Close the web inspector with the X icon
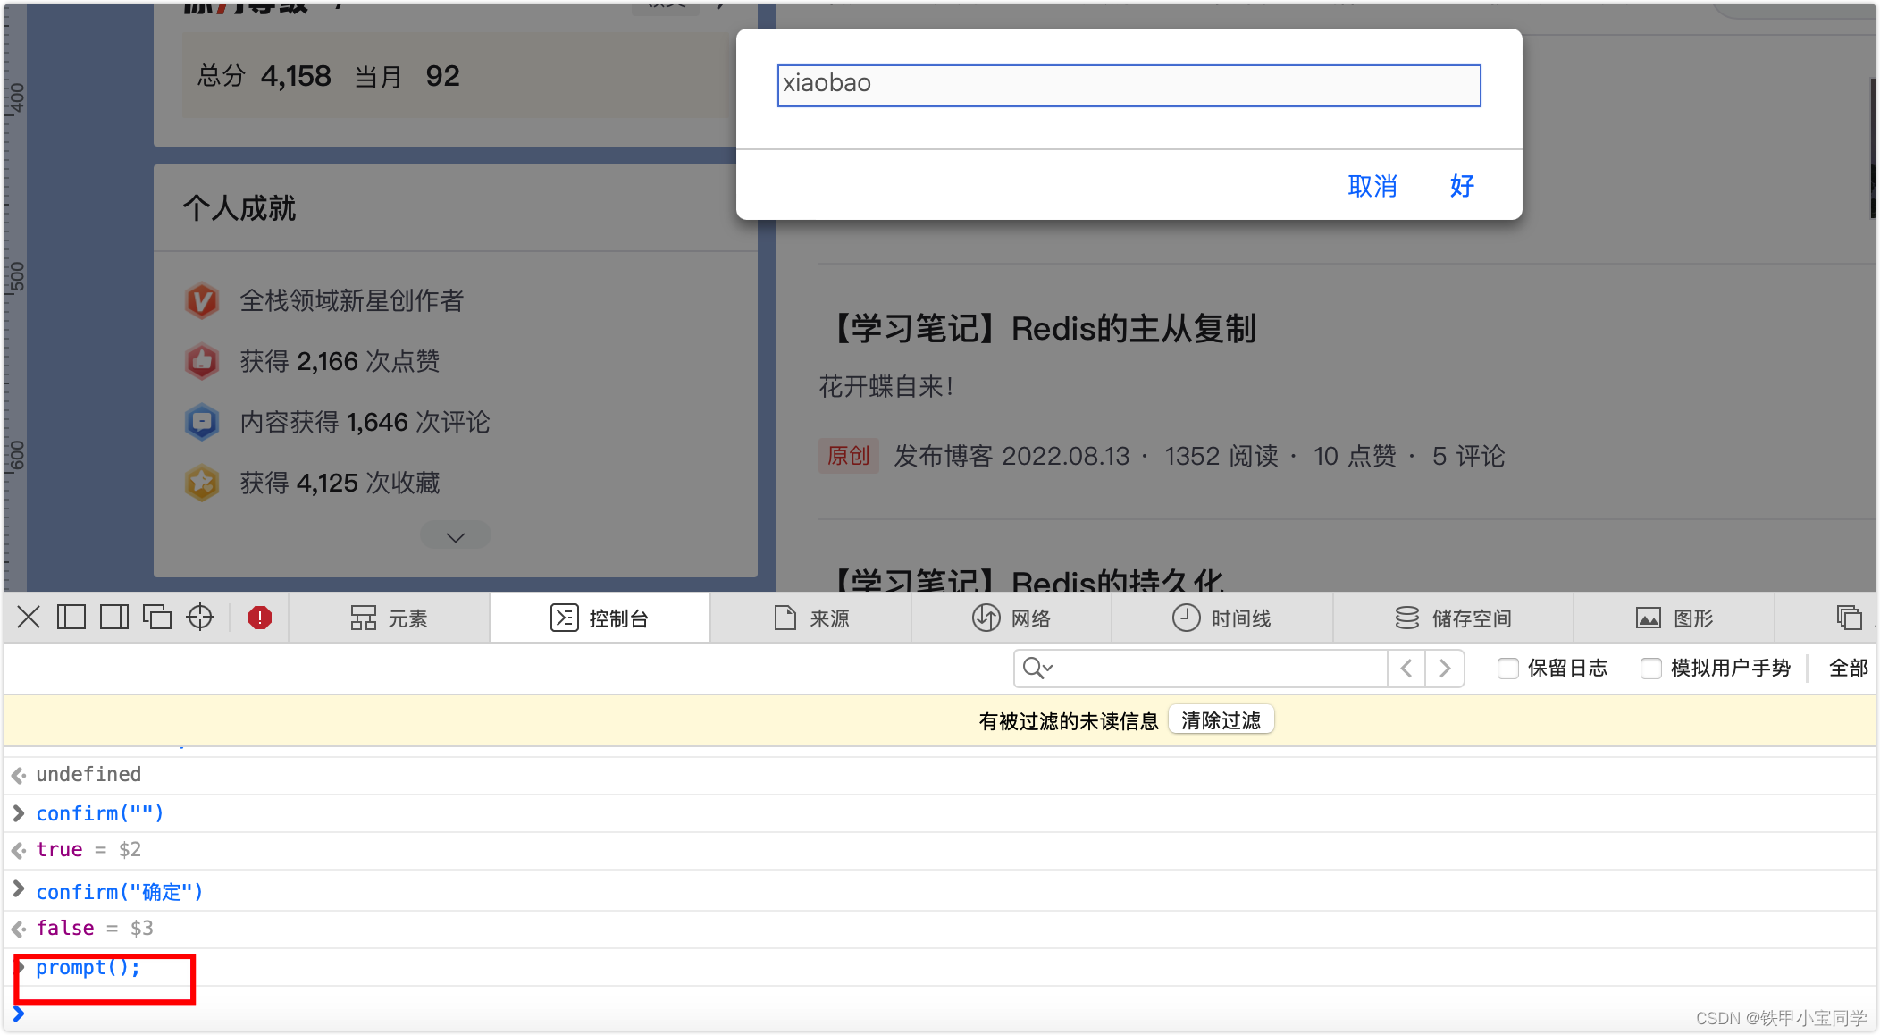 pyautogui.click(x=29, y=618)
